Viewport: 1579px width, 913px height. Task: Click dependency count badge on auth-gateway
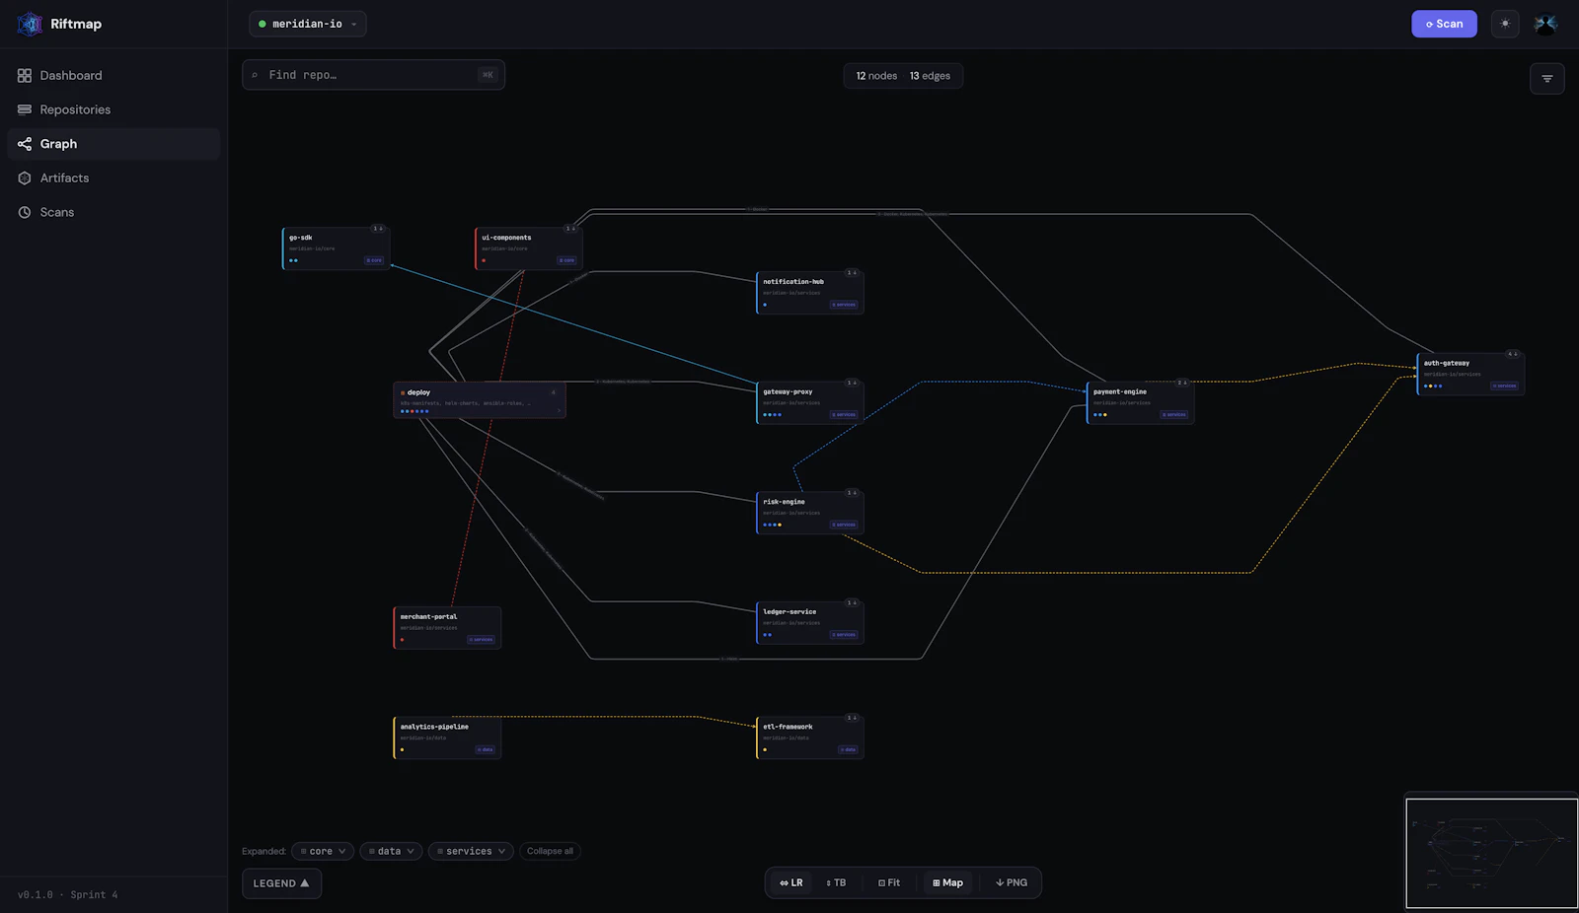(1513, 354)
